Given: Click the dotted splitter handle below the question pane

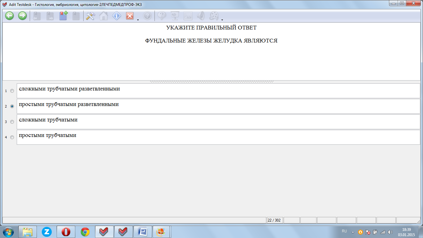Looking at the screenshot, I should tap(211, 82).
